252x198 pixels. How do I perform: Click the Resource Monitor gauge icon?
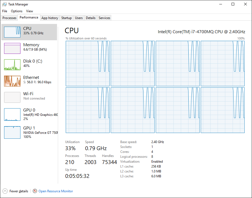pos(35,191)
